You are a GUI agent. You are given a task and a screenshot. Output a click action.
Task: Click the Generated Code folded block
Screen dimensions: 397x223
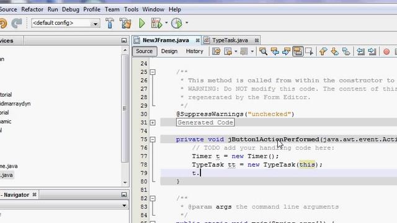(205, 123)
